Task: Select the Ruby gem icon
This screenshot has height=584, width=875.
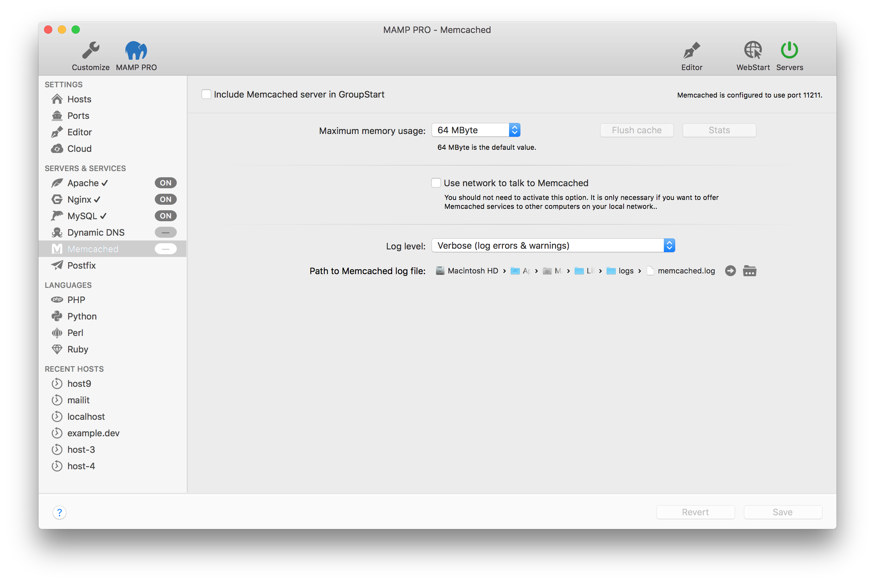Action: 57,349
